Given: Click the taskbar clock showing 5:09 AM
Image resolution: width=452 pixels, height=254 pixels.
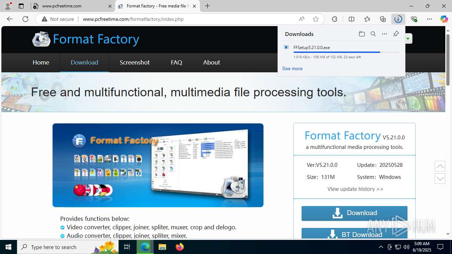Looking at the screenshot, I should [422, 247].
